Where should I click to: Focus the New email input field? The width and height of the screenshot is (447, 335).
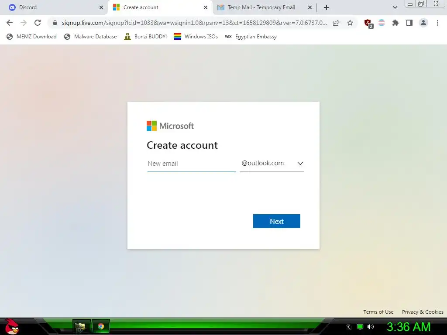(192, 164)
